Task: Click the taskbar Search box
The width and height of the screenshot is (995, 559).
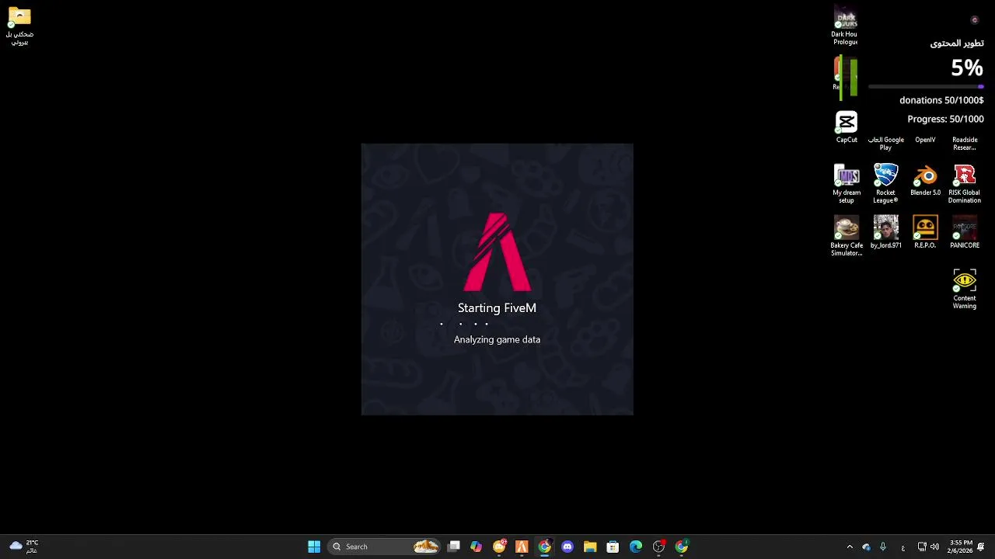Action: point(384,547)
